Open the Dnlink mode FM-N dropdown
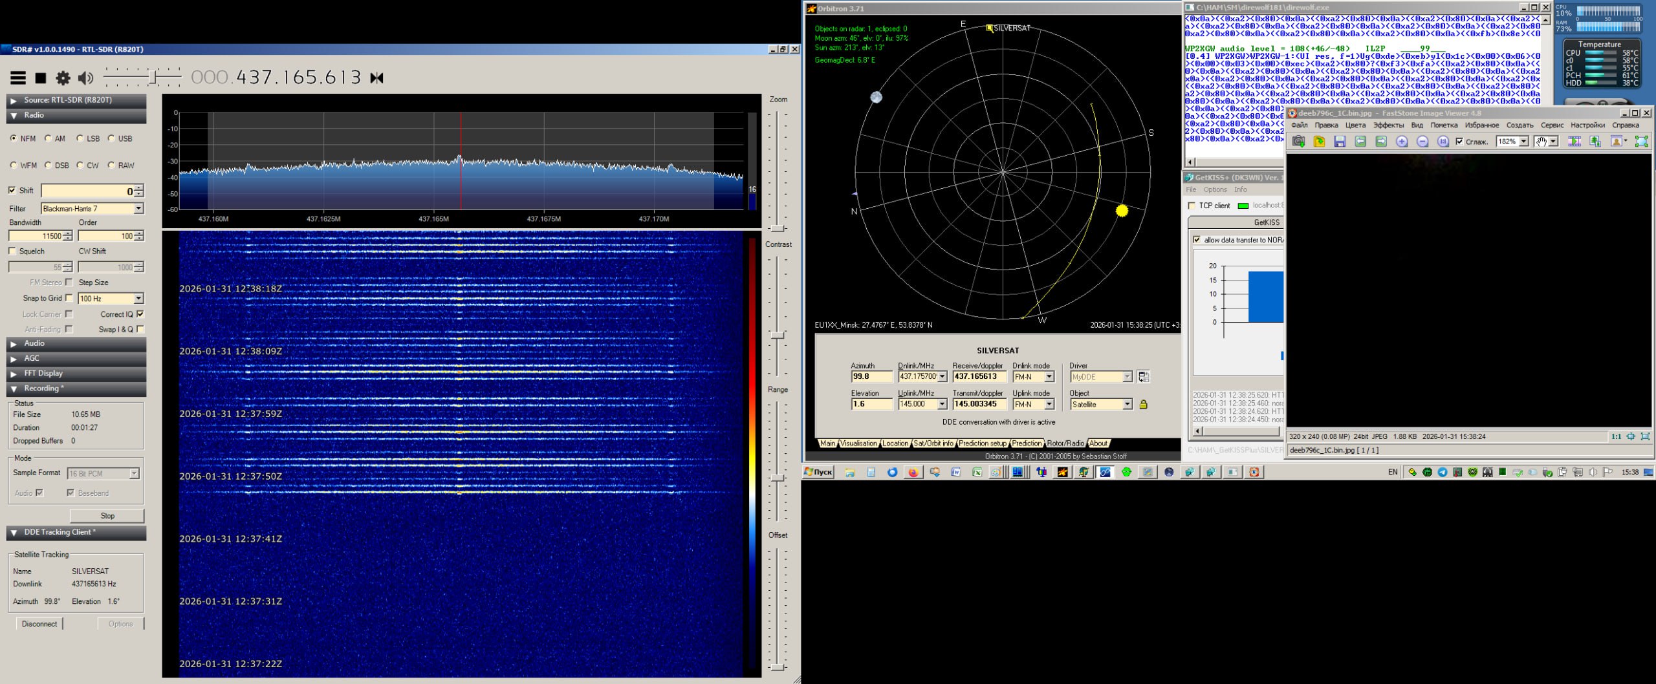This screenshot has height=684, width=1656. (x=1049, y=377)
